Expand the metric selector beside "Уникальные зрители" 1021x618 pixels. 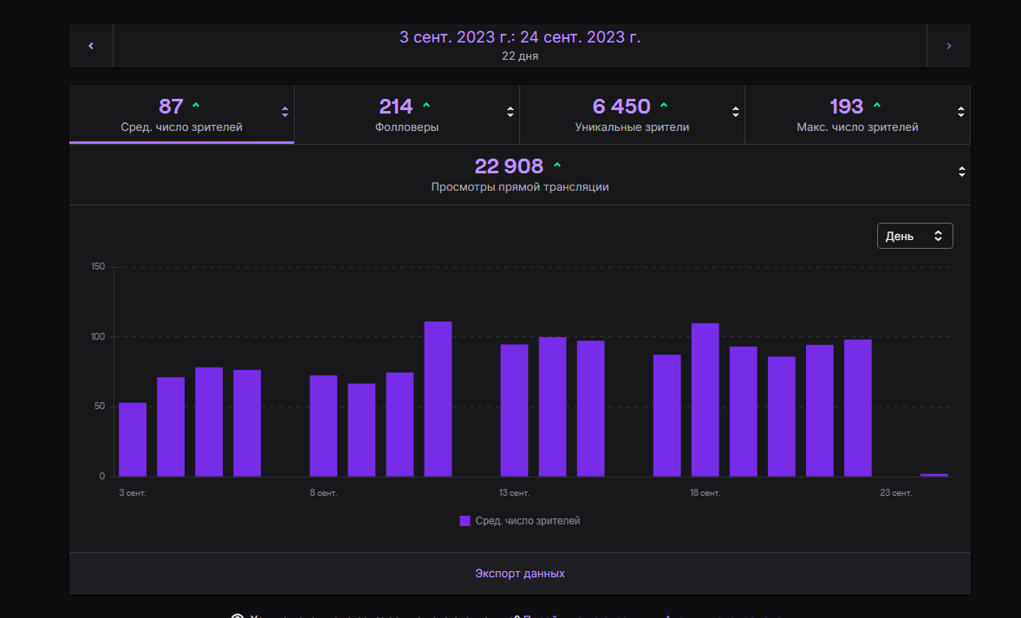[736, 112]
